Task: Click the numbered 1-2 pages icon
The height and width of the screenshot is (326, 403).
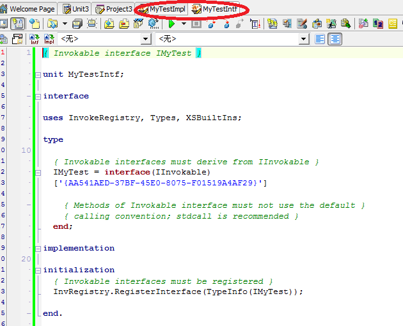Action: (x=378, y=24)
